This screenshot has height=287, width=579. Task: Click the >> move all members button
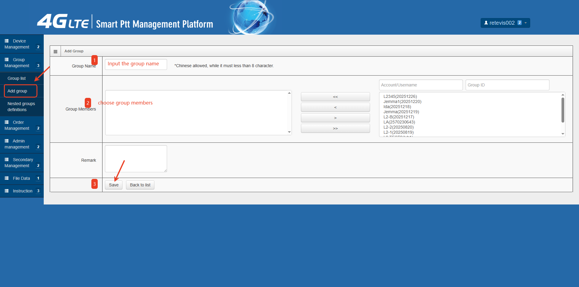coord(335,129)
